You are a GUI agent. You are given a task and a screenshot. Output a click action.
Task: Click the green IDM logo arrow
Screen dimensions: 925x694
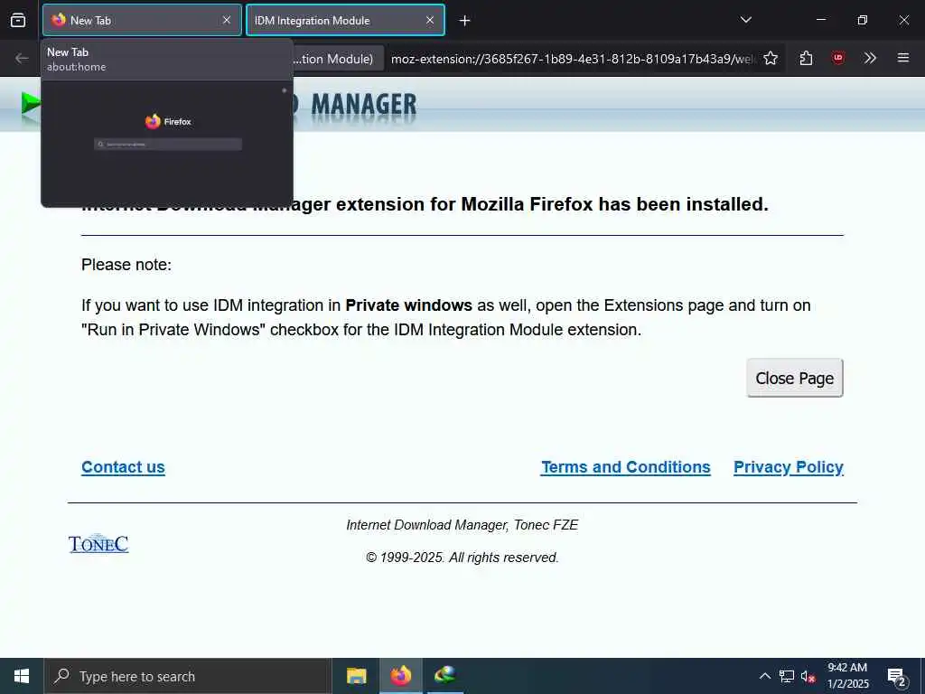(x=30, y=105)
